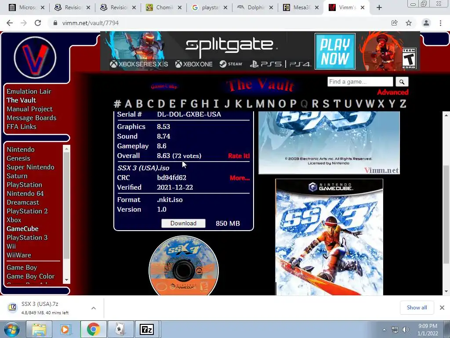Click the address bar URL
450x338 pixels.
tap(91, 23)
